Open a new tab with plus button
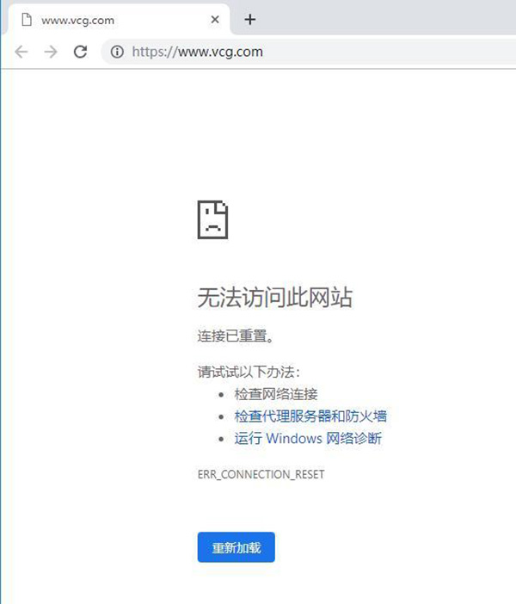 250,19
